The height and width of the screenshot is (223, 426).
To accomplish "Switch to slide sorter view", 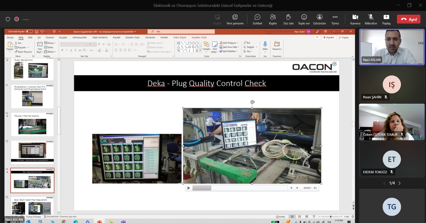I will [300, 217].
